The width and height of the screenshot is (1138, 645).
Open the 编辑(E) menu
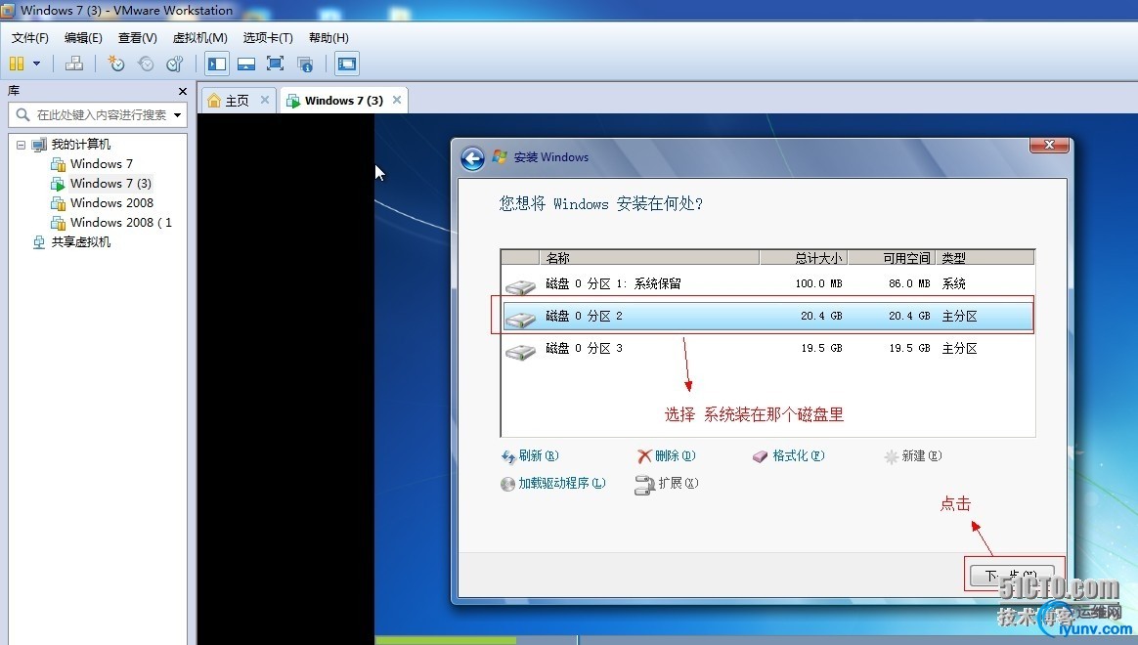coord(83,38)
